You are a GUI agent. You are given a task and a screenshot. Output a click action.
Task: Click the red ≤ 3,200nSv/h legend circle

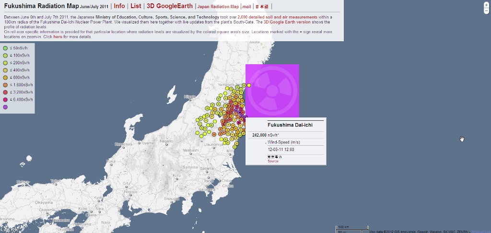pos(5,92)
